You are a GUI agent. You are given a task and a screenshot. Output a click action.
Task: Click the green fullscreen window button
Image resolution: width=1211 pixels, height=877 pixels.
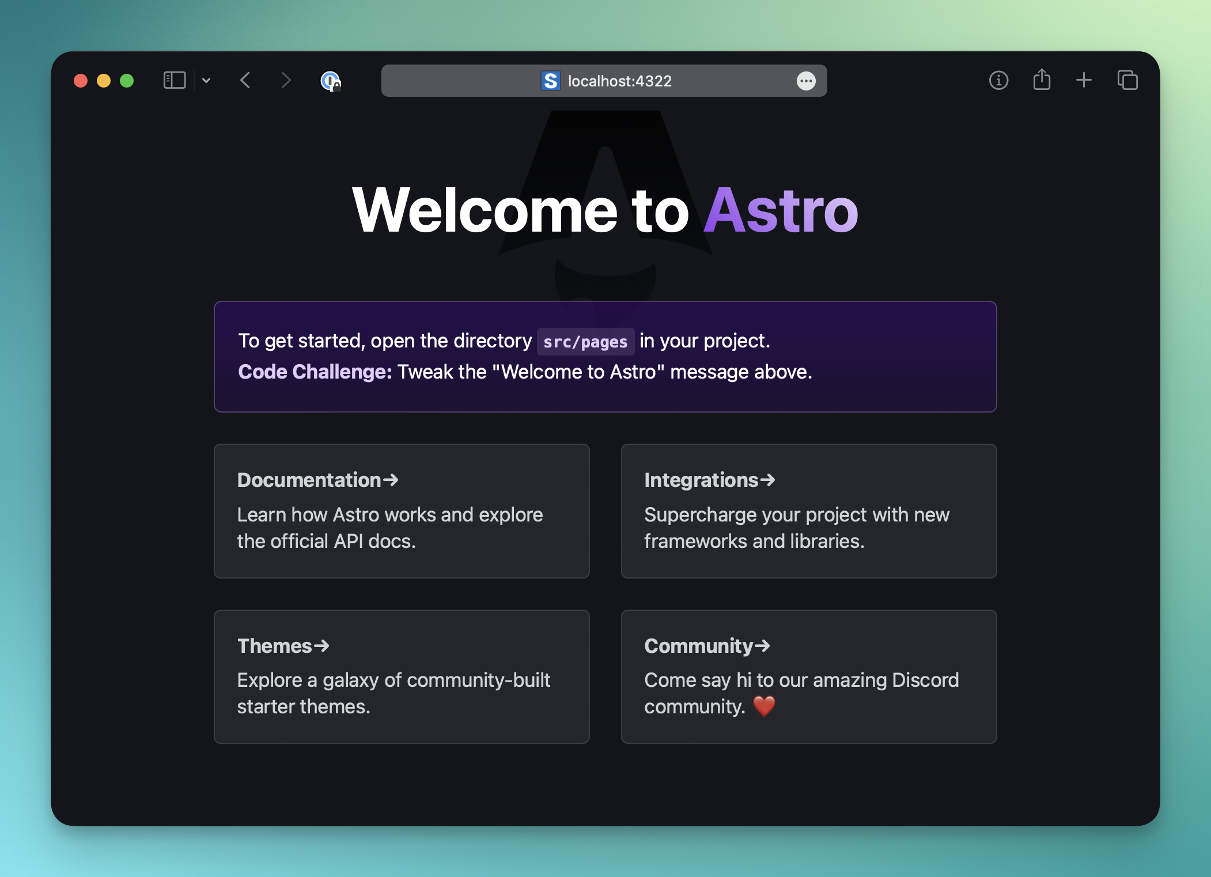pos(127,81)
